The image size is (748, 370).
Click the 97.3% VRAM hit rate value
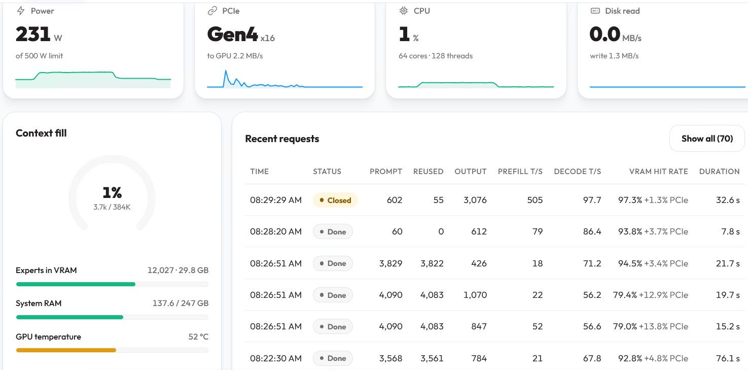630,200
